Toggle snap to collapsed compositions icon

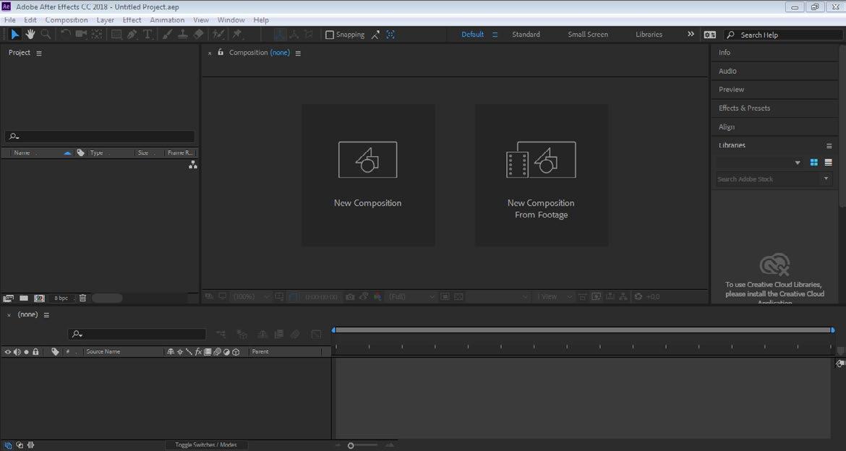390,35
